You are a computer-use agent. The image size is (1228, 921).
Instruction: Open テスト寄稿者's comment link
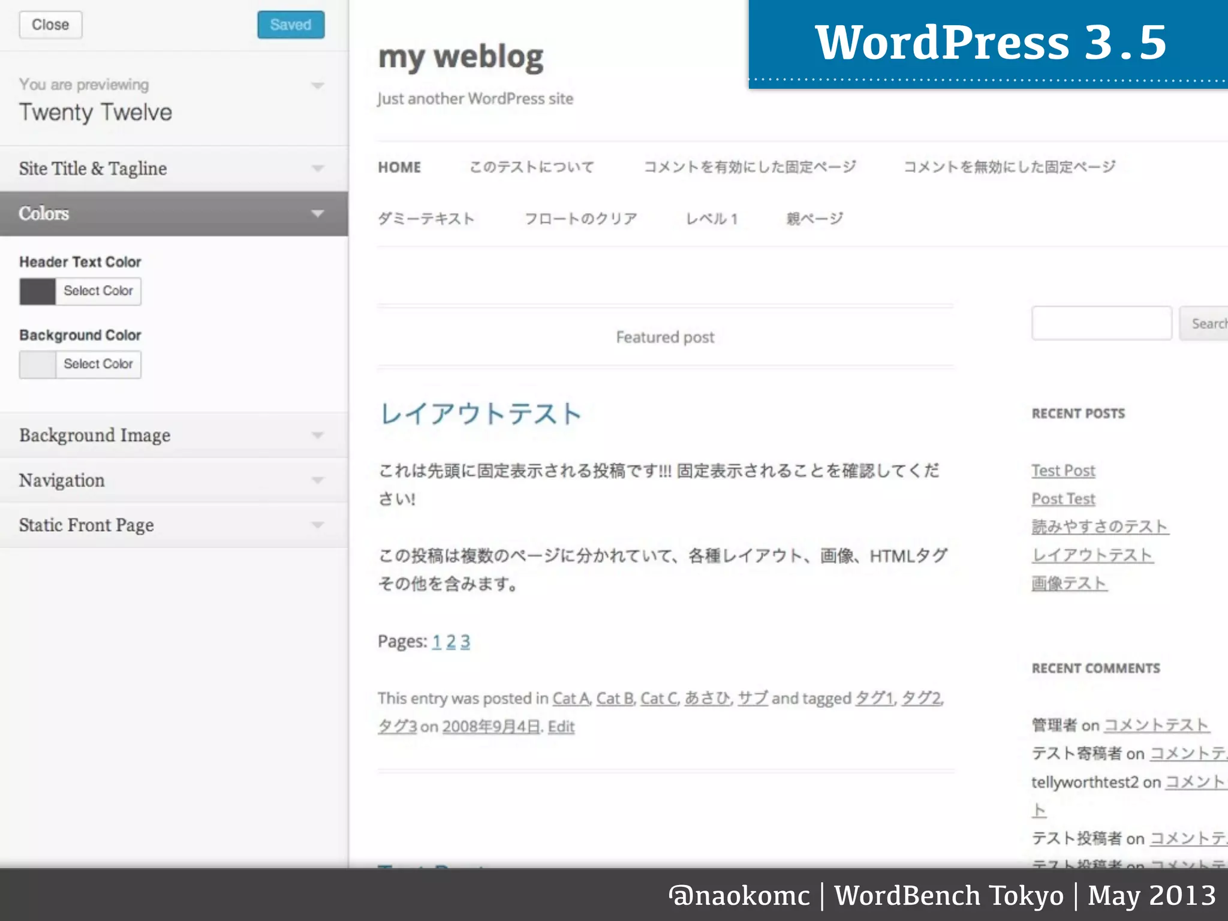[1189, 754]
